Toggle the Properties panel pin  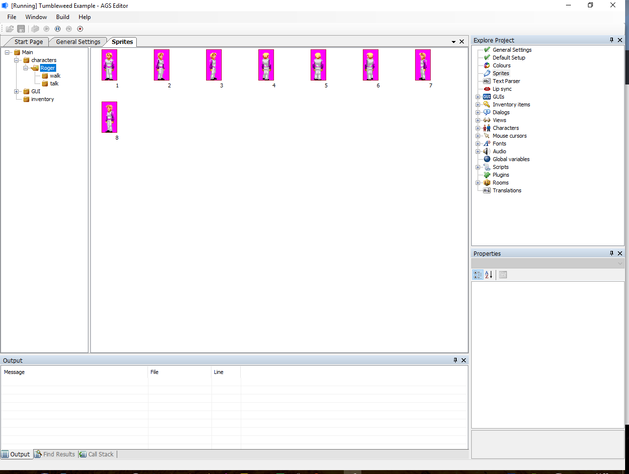pyautogui.click(x=611, y=253)
